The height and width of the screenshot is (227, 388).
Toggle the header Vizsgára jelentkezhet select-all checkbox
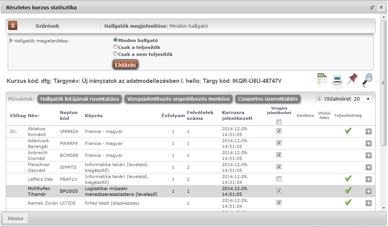pos(279,122)
